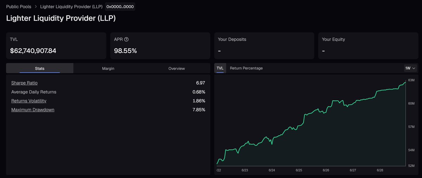Viewport: 422px width, 178px height.
Task: Click the 6/27 date on chart axis
Action: (353, 170)
